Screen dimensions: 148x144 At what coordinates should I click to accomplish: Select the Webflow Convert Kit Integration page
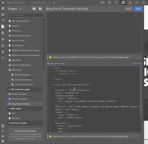click(25, 55)
